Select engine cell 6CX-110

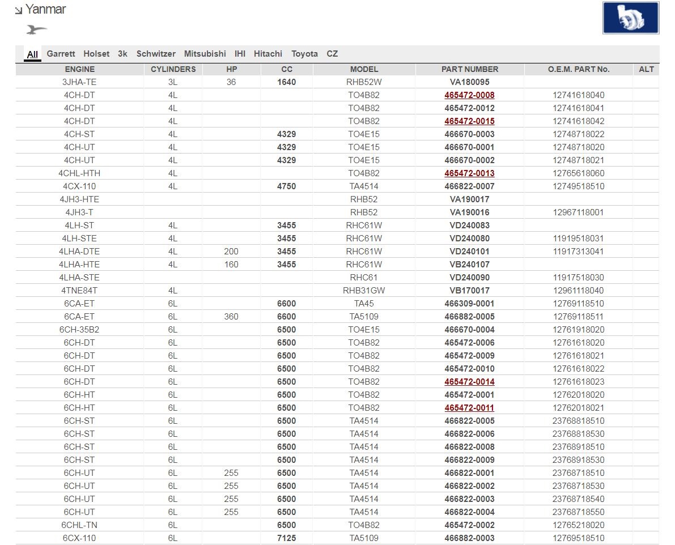79,538
